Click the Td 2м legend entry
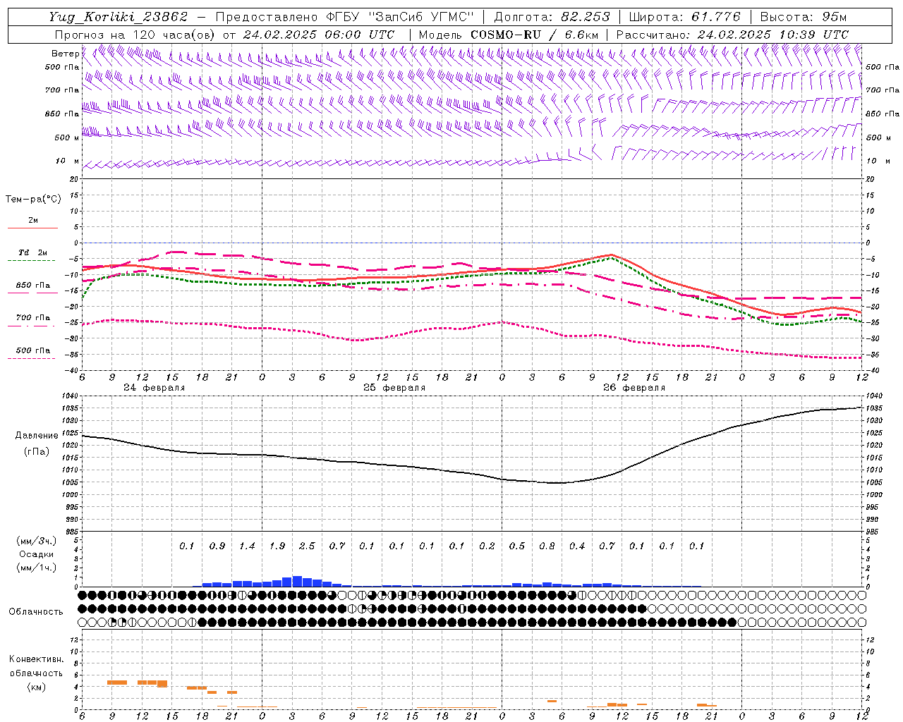Viewport: 903px width, 722px height. tap(33, 252)
